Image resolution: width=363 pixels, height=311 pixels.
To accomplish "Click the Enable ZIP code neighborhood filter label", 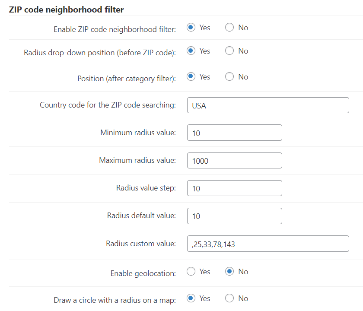I will point(115,29).
